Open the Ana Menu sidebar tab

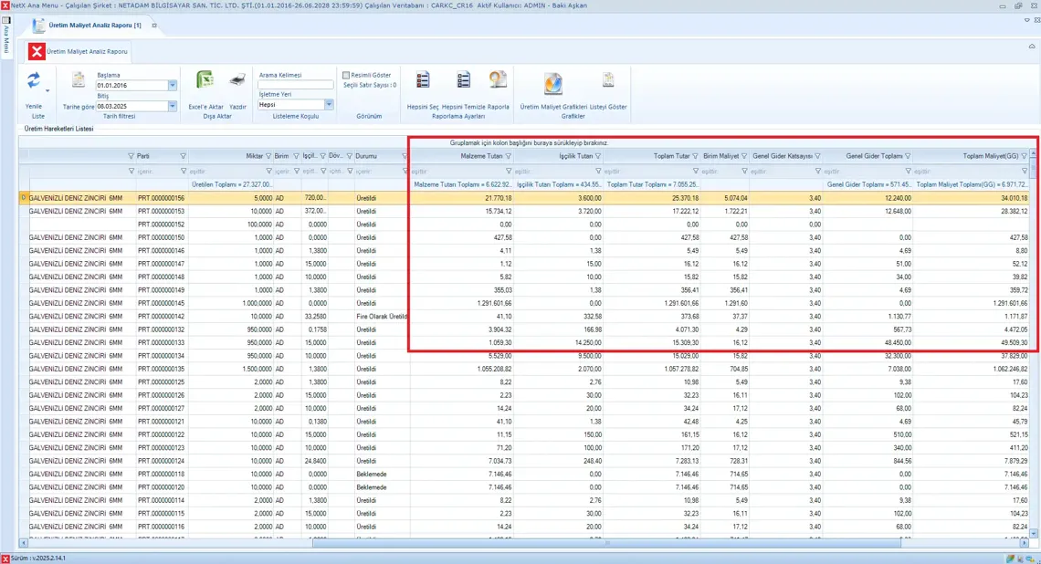coord(6,30)
